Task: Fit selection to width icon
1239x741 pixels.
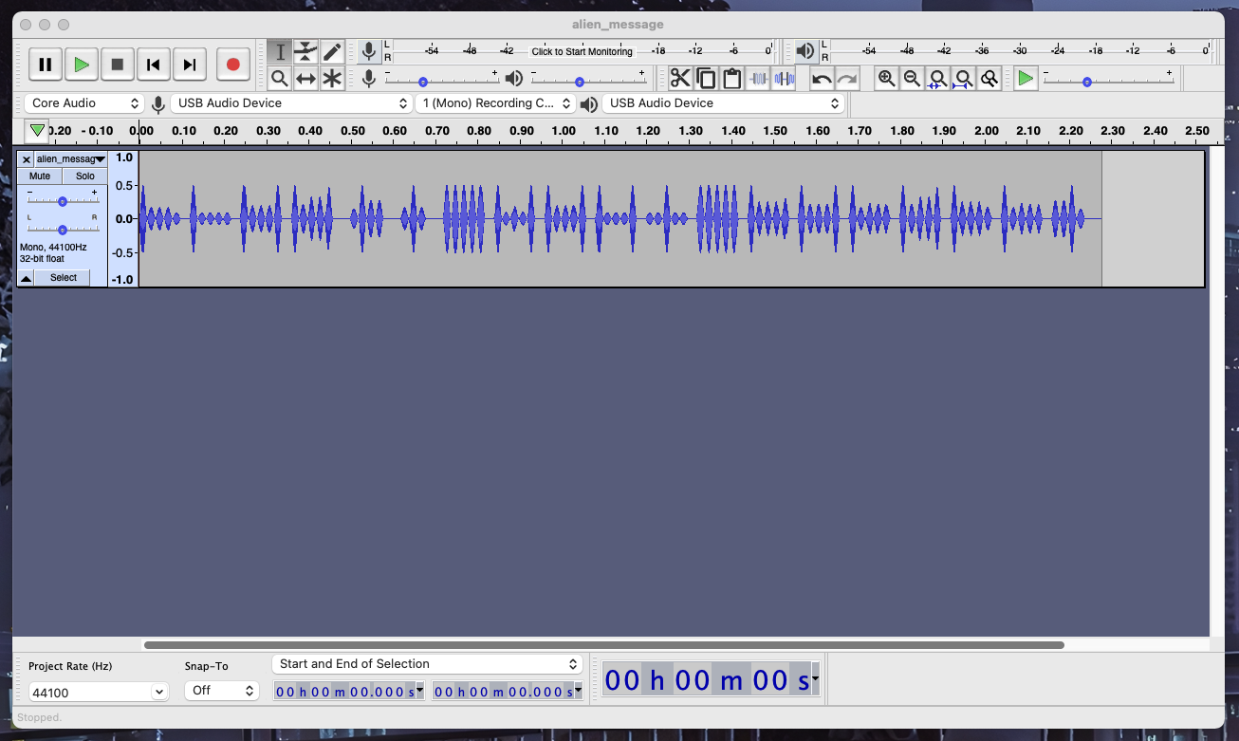Action: [937, 78]
